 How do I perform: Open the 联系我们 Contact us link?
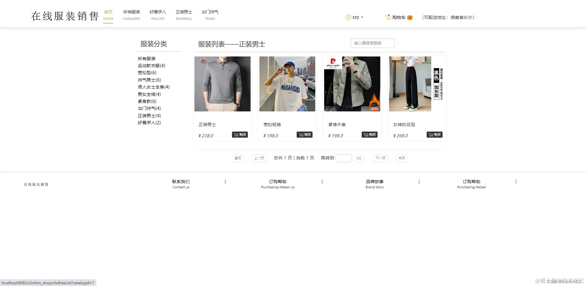tap(181, 184)
